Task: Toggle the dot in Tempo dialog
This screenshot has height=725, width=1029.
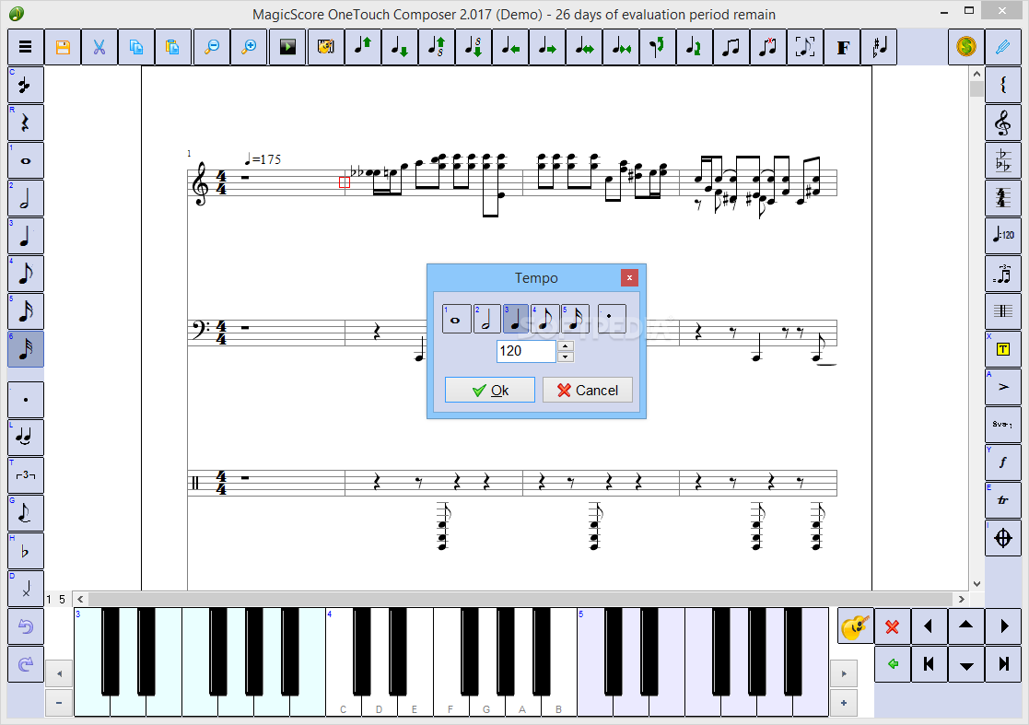Action: (612, 319)
